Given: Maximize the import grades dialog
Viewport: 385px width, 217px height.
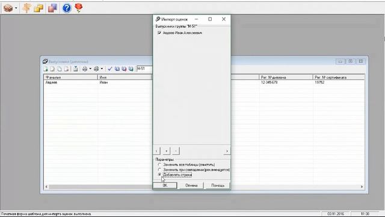Looking at the screenshot, I should [210, 19].
